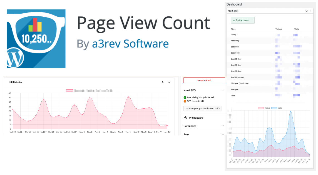Screen dimensions: 318x175
Task: Collapse the Tags section
Action: tap(223, 134)
